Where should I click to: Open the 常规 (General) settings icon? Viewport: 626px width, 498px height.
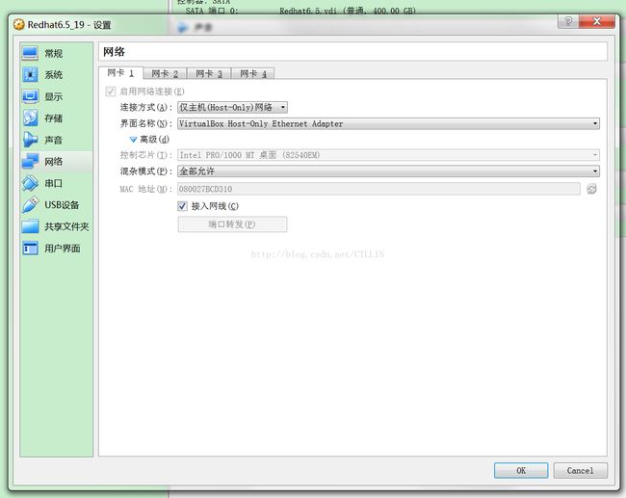point(30,53)
